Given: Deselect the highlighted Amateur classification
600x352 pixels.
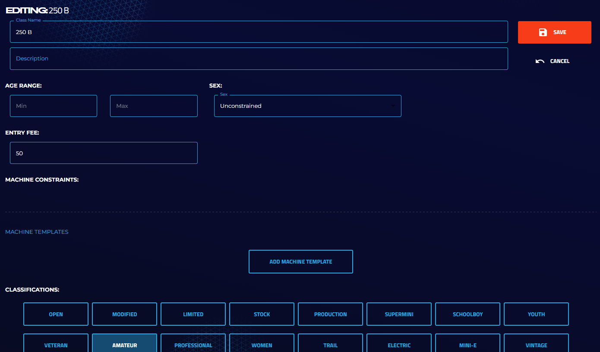Looking at the screenshot, I should coord(124,344).
